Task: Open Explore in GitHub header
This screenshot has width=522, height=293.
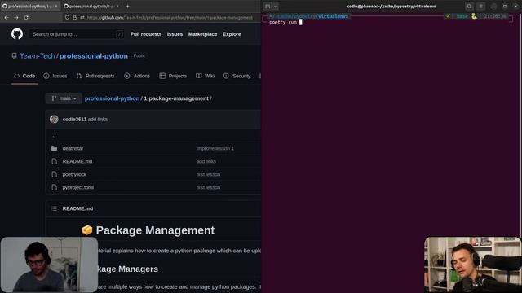Action: pyautogui.click(x=232, y=34)
